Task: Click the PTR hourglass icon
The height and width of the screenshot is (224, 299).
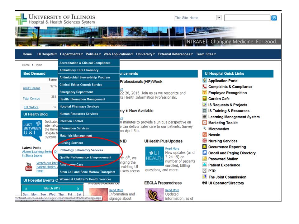Action: (x=205, y=171)
